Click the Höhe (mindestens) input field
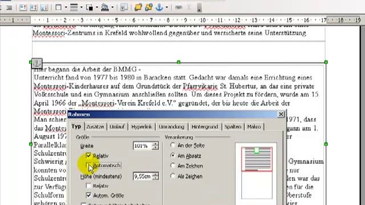The image size is (365, 205). pyautogui.click(x=143, y=176)
